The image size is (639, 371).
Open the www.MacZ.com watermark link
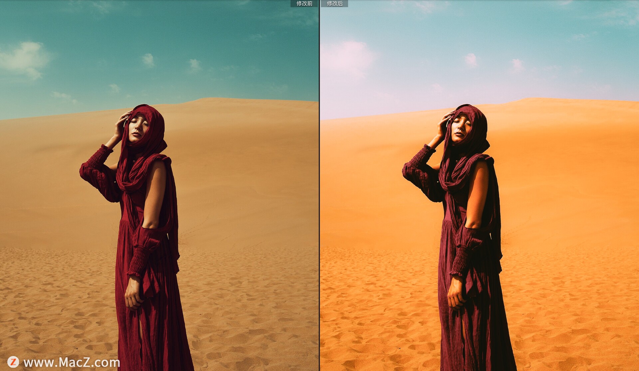pyautogui.click(x=72, y=362)
